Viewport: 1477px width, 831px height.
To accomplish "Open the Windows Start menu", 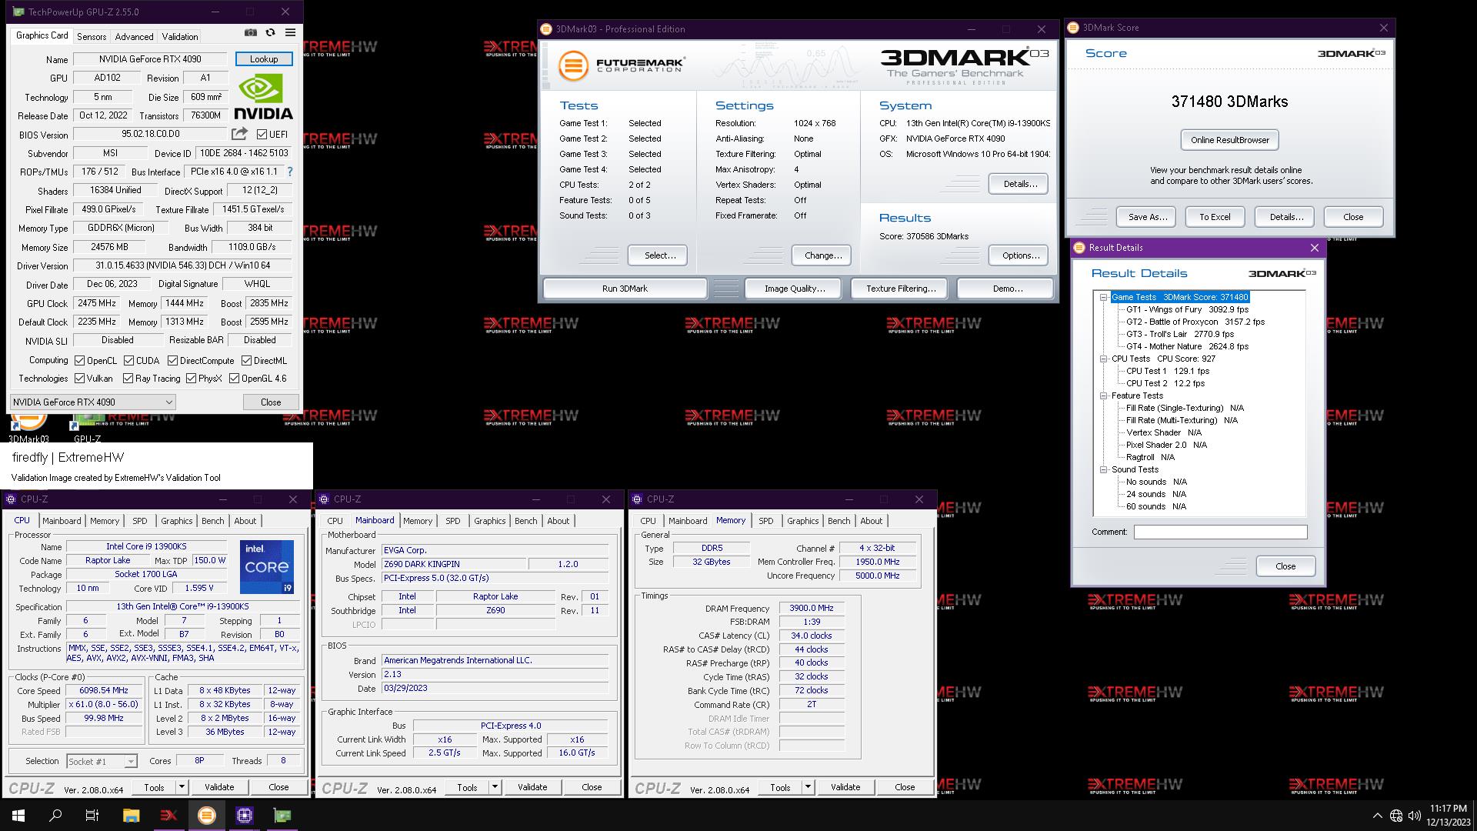I will click(18, 816).
